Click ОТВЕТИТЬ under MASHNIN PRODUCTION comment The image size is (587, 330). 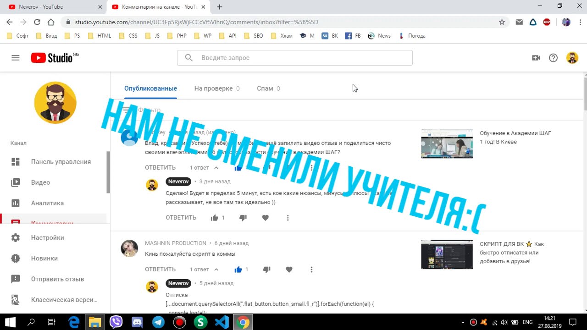coord(160,269)
